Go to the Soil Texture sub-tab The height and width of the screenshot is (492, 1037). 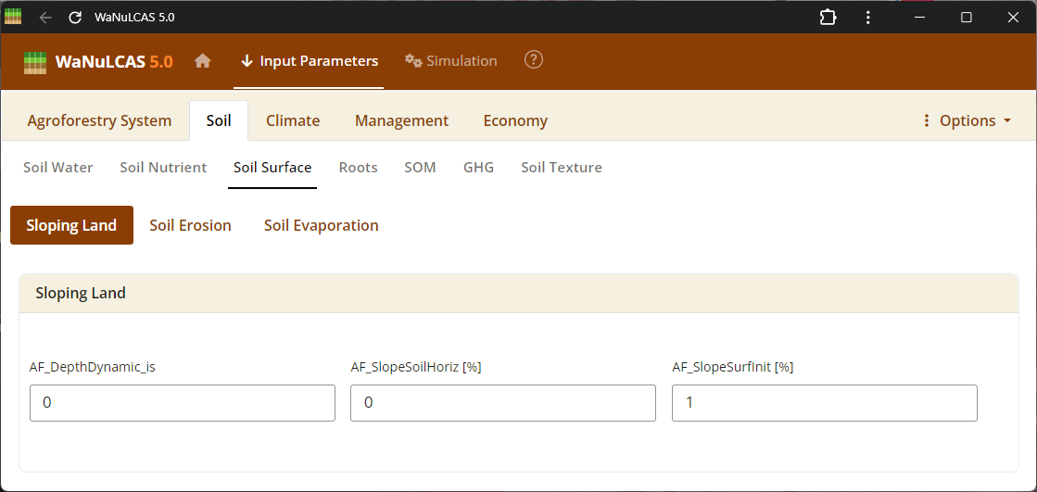pos(562,168)
